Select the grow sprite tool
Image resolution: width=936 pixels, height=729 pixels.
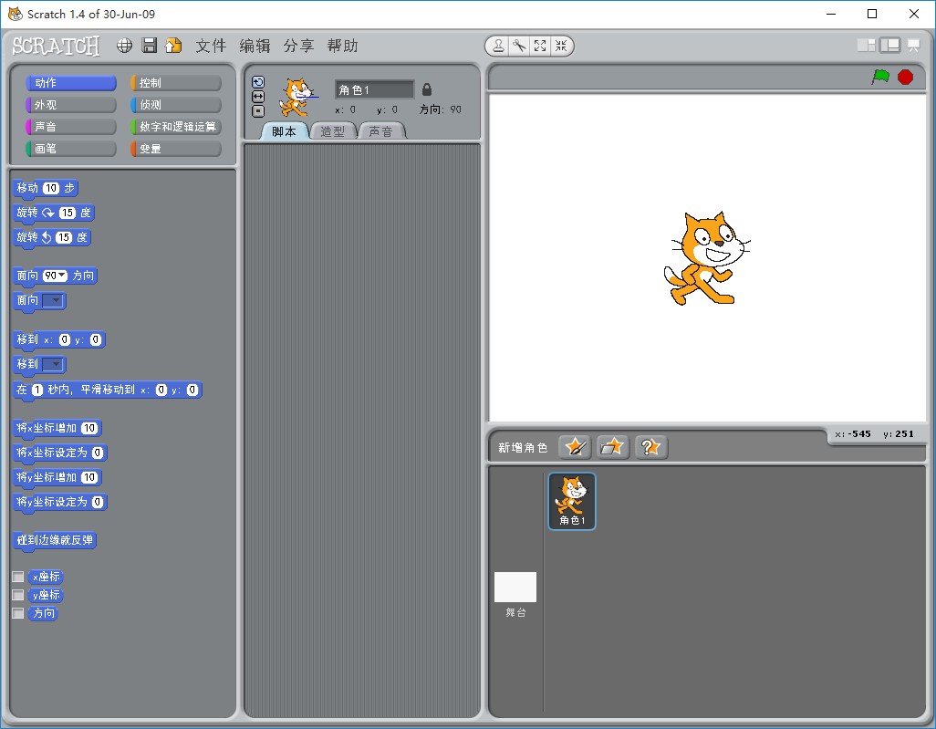click(539, 46)
